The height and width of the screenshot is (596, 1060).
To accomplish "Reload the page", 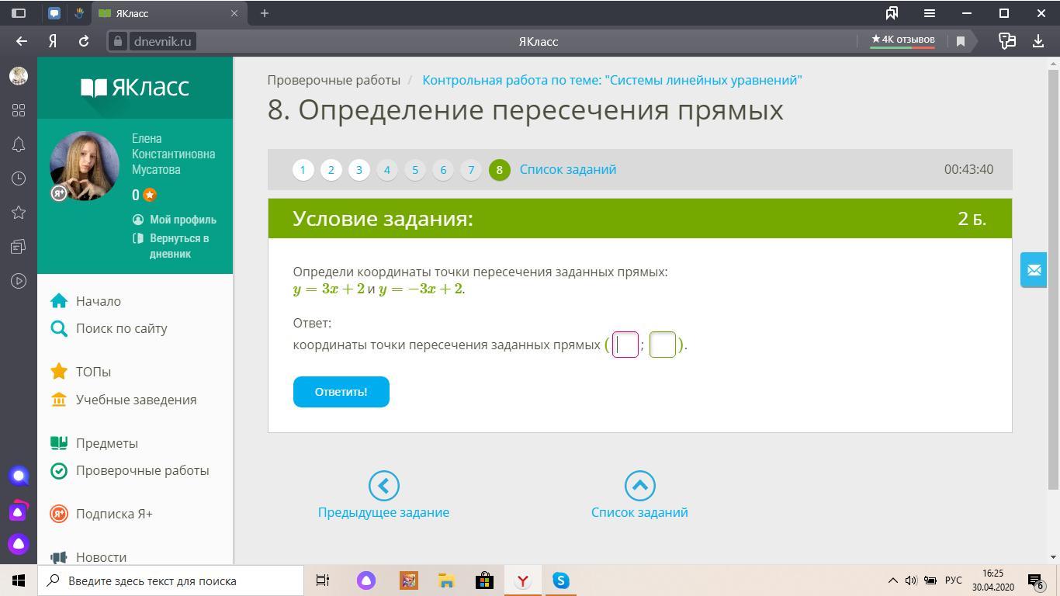I will [84, 41].
